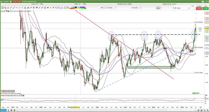Expand the chart style dropdown arrow
209x112 pixels.
[161, 8]
